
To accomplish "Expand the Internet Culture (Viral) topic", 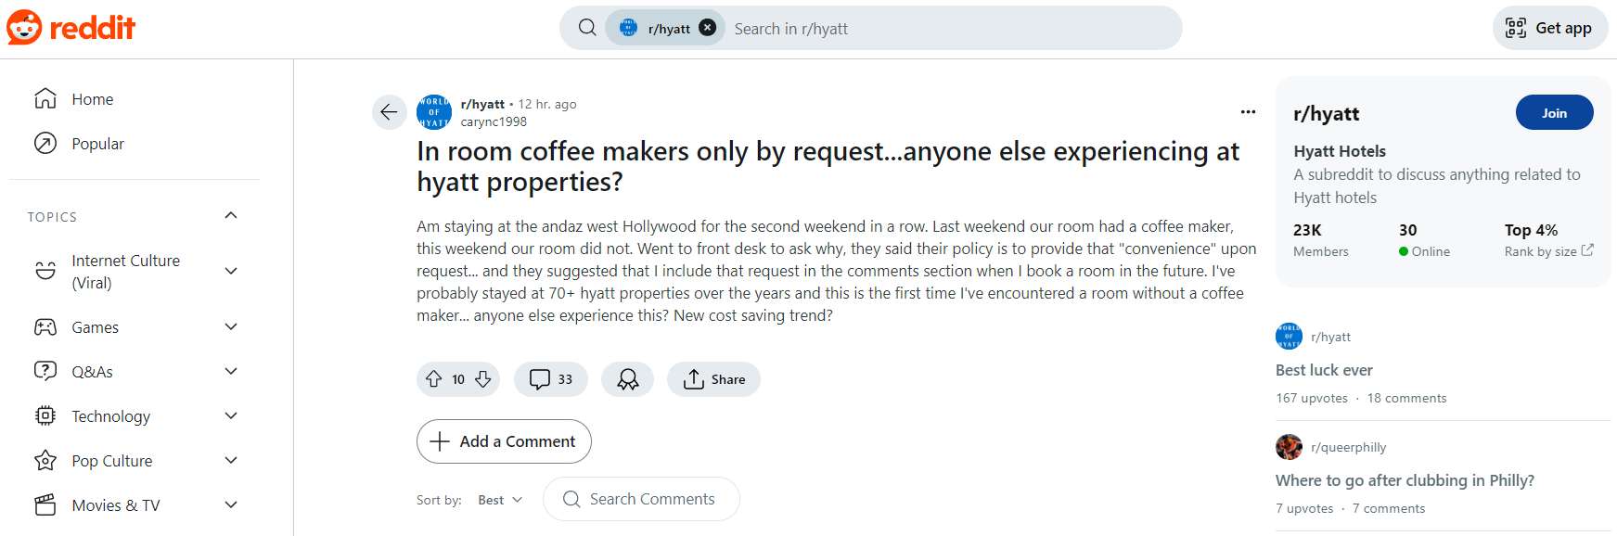I will (231, 271).
